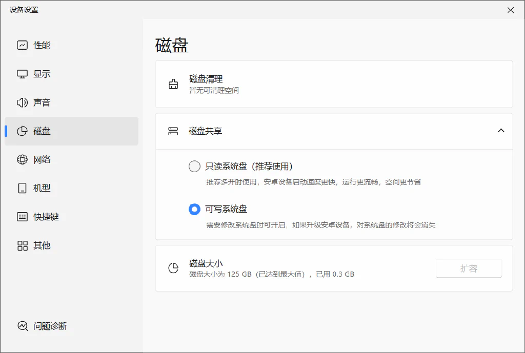Click the 网络 globe icon
Screen dimensions: 525x353
point(22,160)
